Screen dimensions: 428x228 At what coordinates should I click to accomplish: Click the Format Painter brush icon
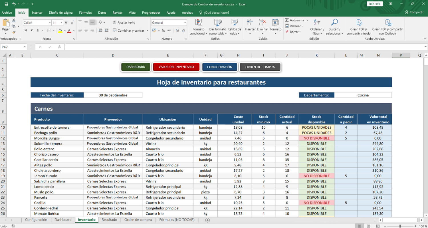[14, 32]
